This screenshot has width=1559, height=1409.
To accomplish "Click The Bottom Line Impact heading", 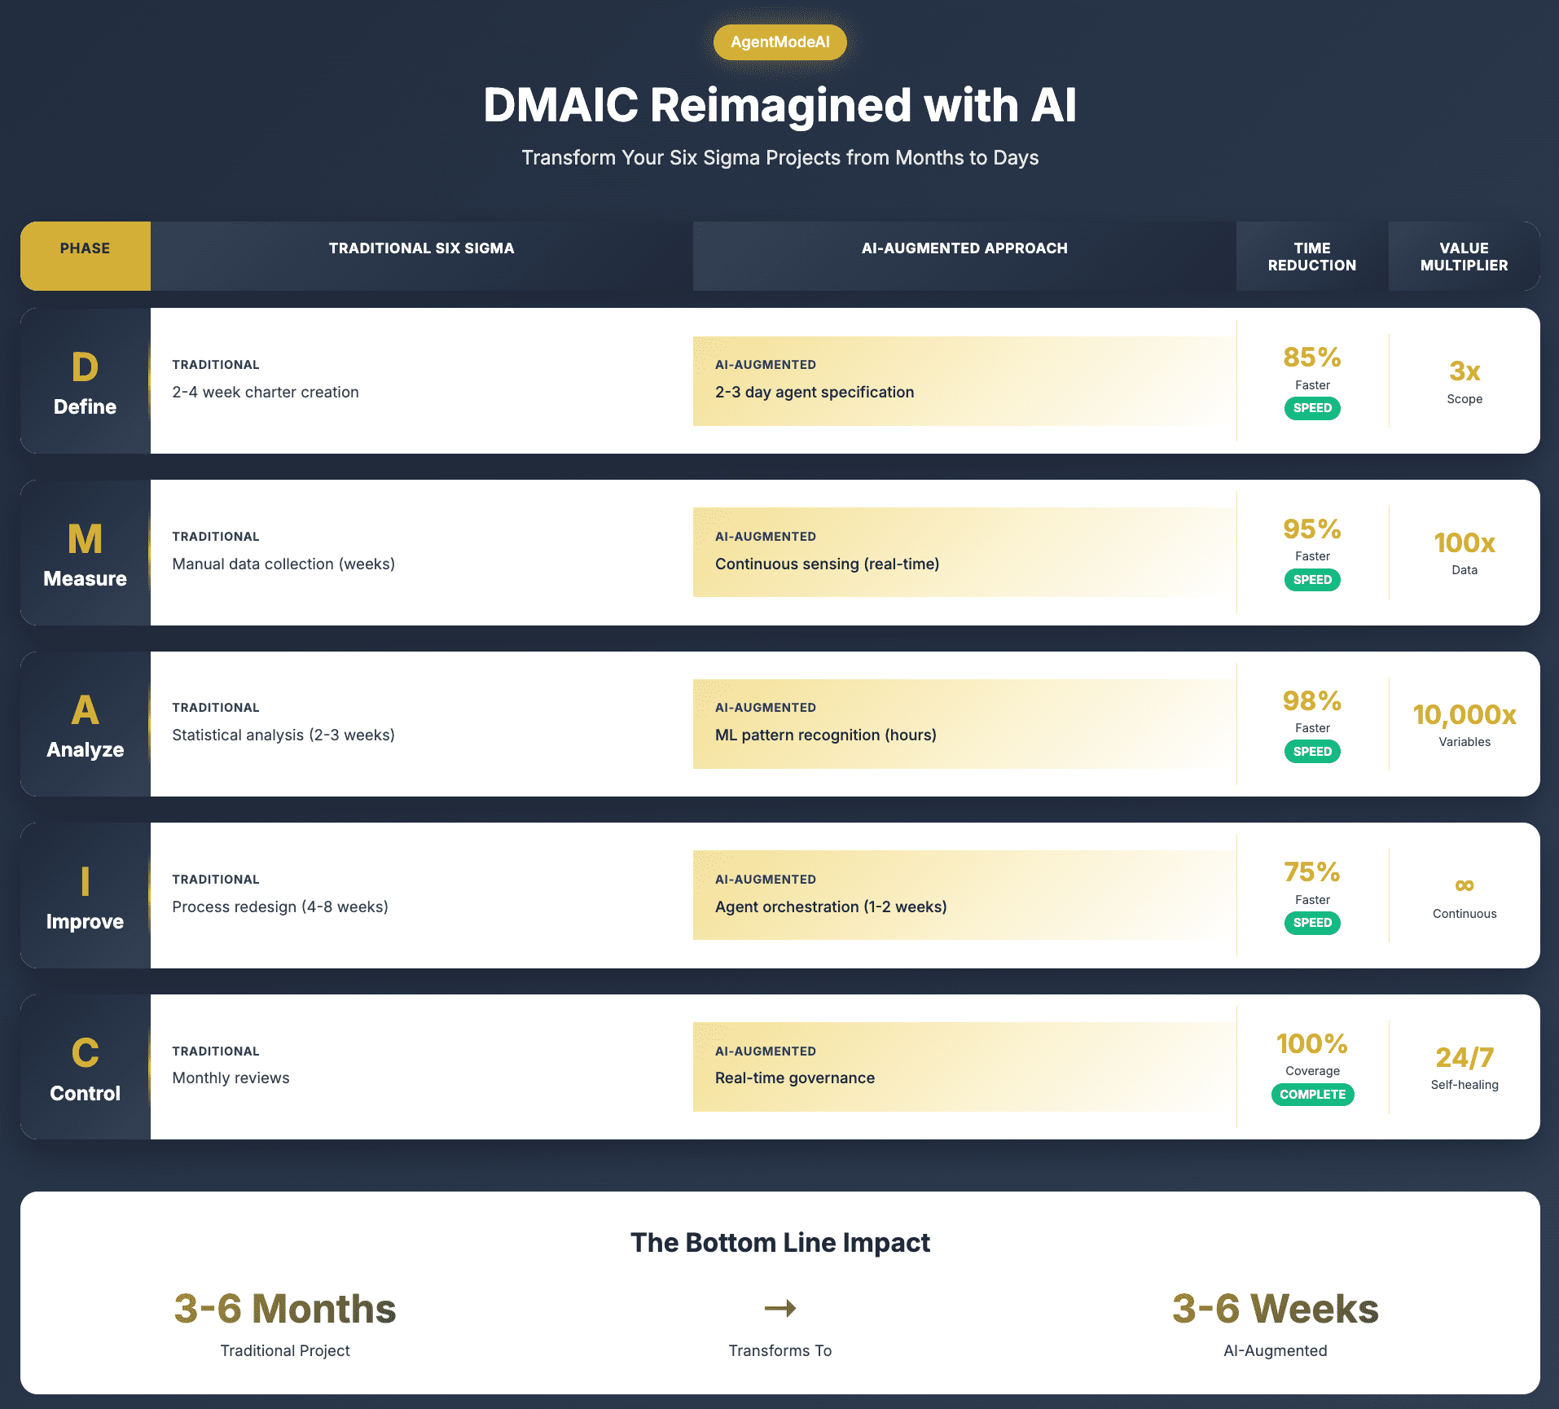I will point(779,1243).
